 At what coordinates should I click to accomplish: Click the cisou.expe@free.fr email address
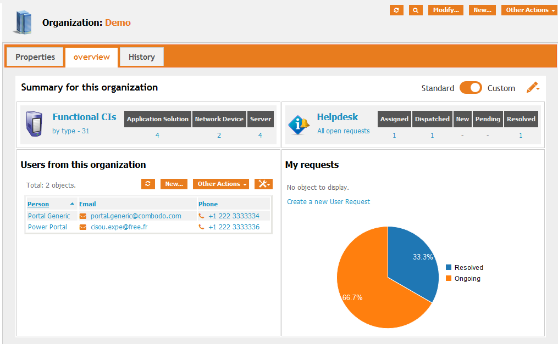tap(119, 227)
